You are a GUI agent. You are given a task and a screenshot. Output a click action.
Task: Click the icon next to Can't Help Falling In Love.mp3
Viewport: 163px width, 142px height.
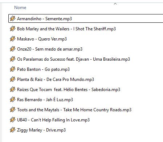[13, 120]
